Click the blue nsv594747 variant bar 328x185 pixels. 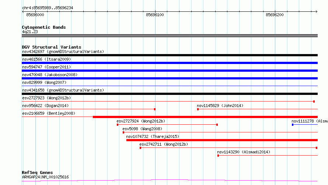pos(170,71)
